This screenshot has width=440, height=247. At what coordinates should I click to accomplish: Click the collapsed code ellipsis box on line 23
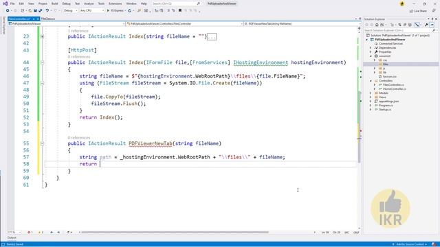pos(212,36)
